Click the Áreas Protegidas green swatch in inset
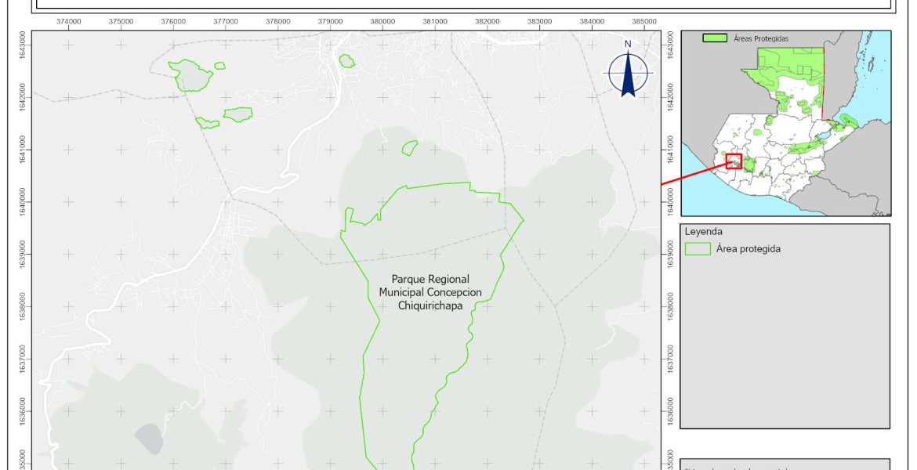The width and height of the screenshot is (917, 470). (x=714, y=38)
